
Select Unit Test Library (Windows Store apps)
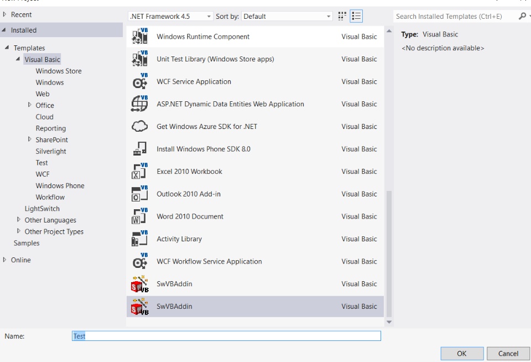pyautogui.click(x=256, y=59)
